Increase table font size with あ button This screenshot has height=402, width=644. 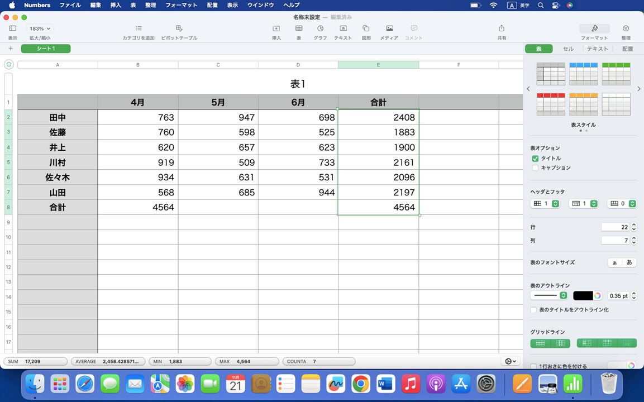tap(629, 262)
